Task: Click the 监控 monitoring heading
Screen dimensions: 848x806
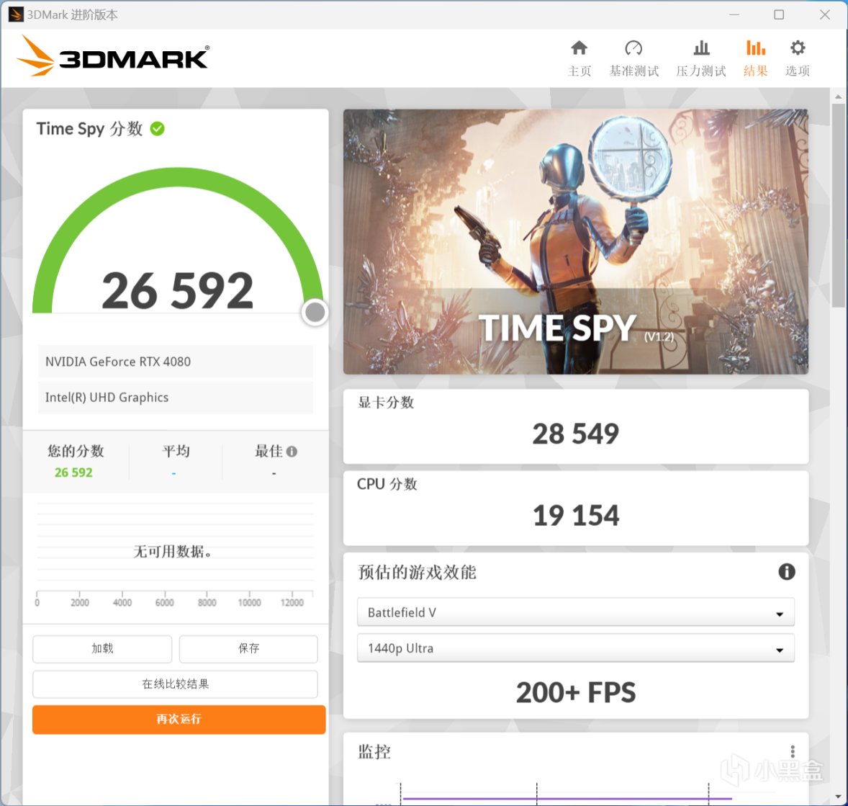Action: (x=374, y=752)
